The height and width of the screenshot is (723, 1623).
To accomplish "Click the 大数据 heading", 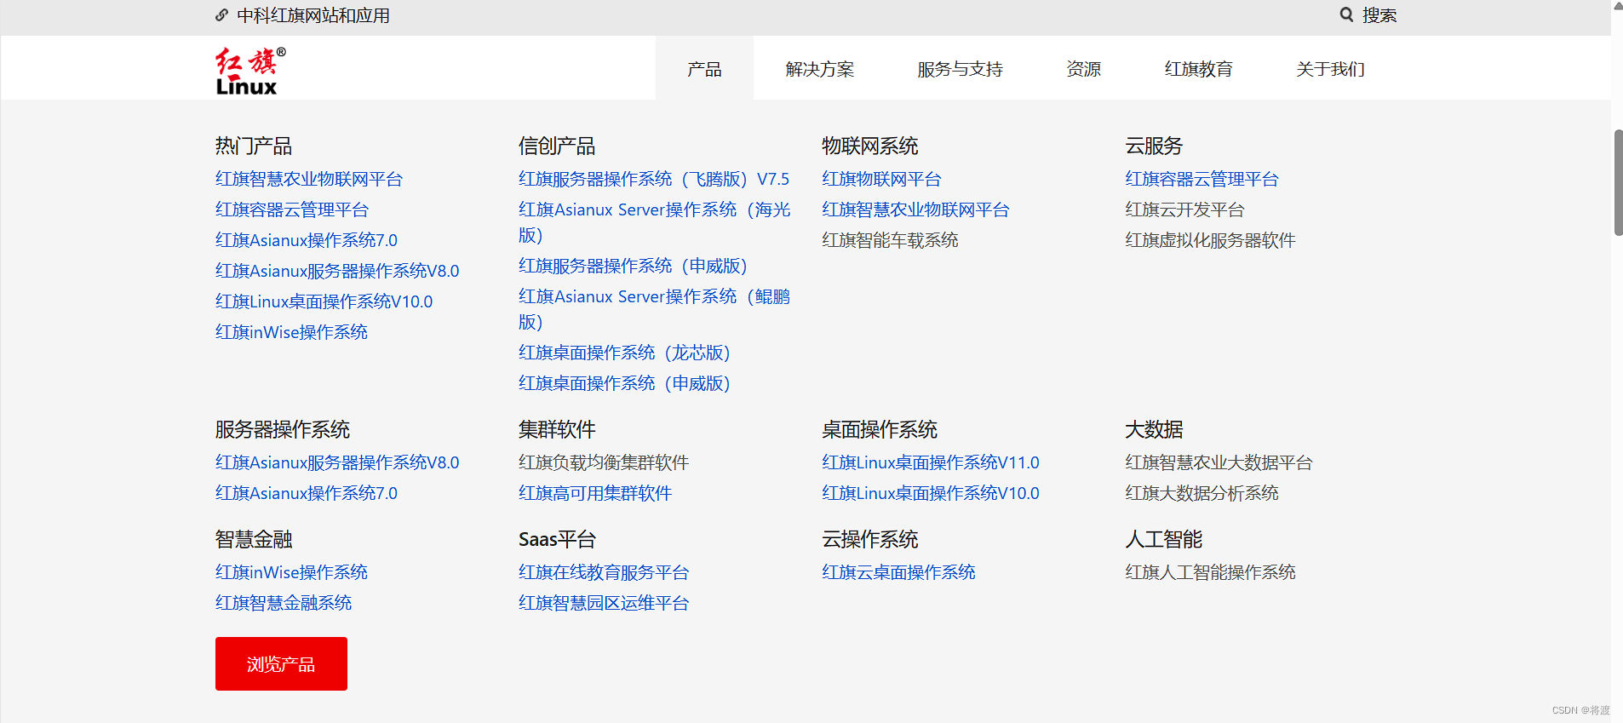I will [1154, 429].
